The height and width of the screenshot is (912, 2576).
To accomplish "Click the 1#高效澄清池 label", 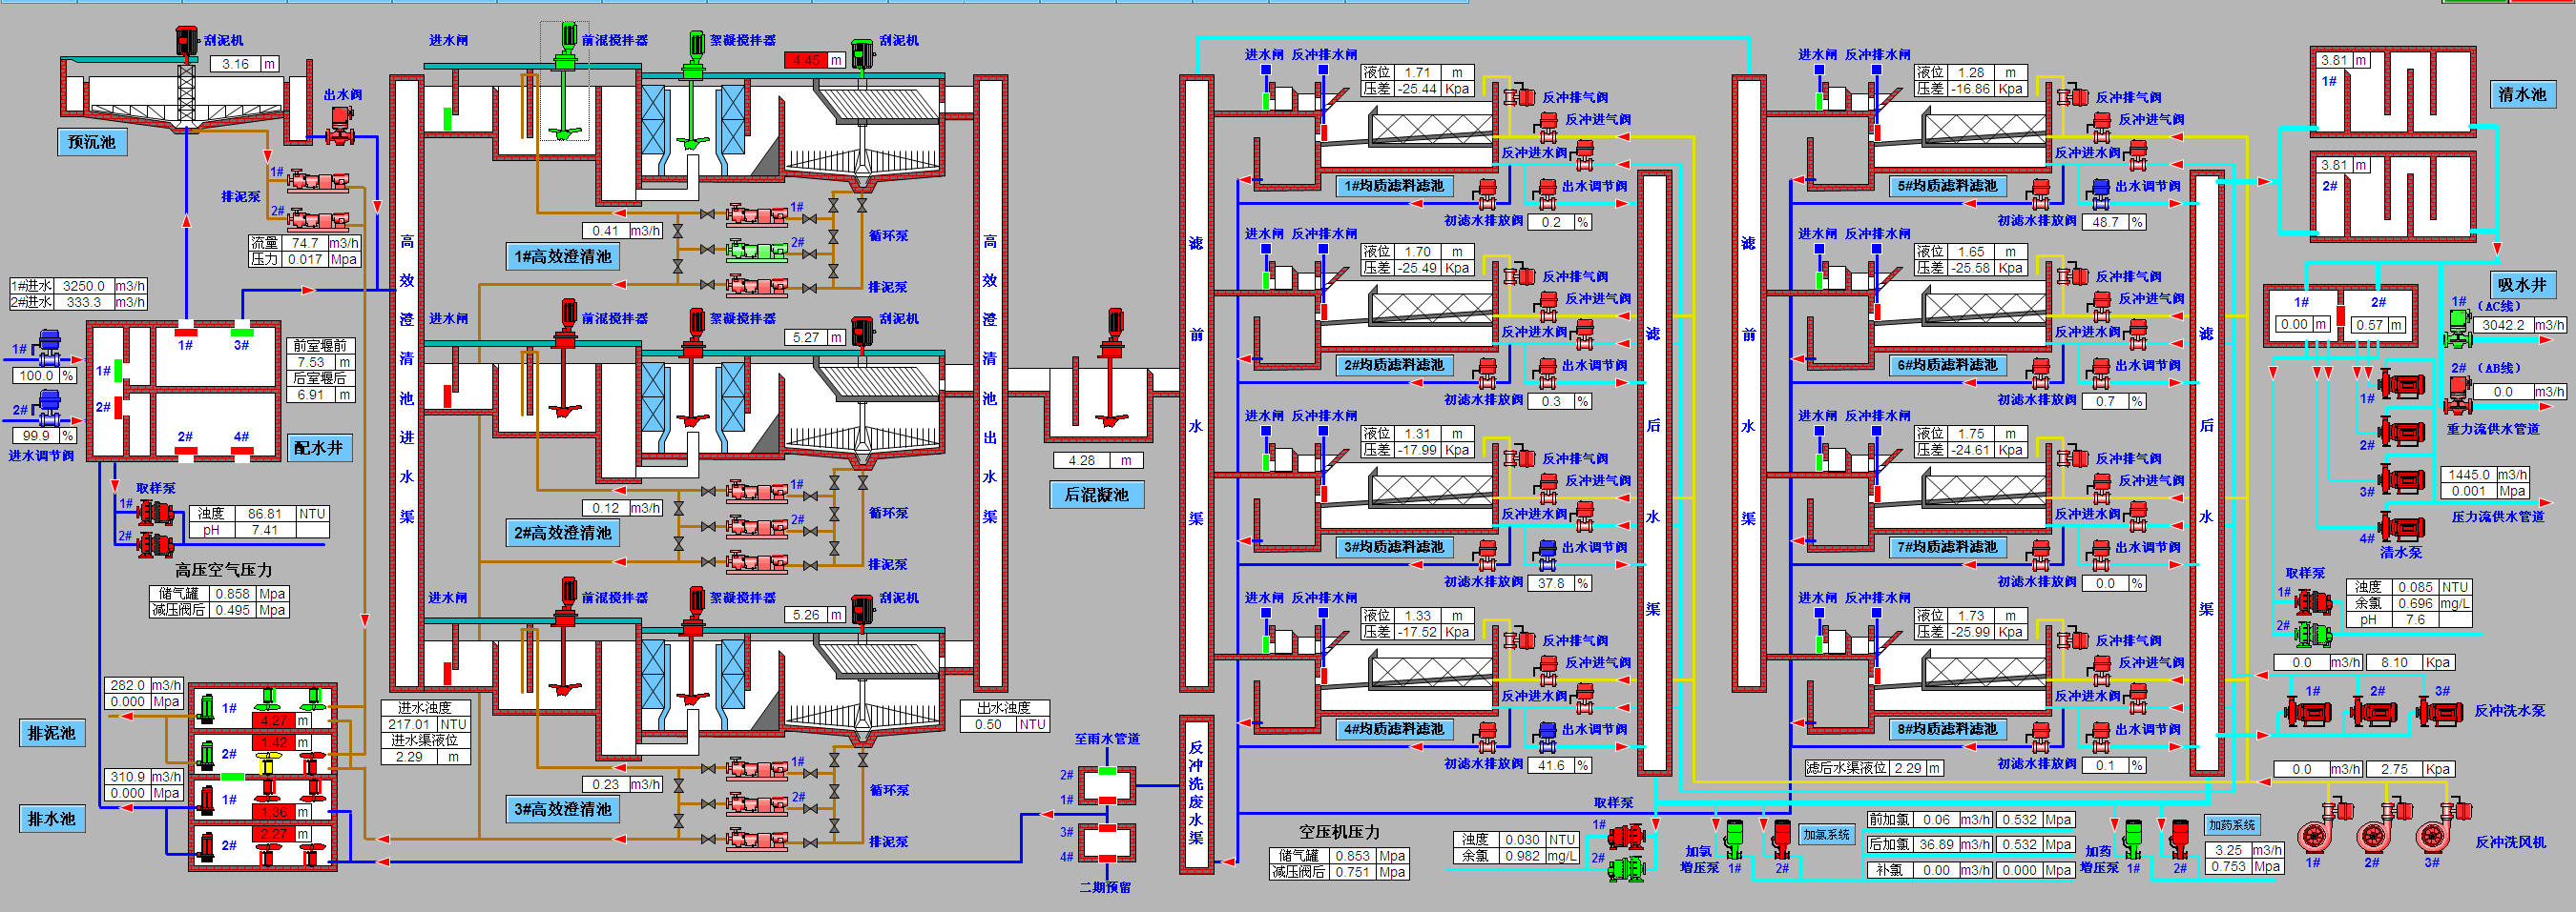I will (x=562, y=256).
